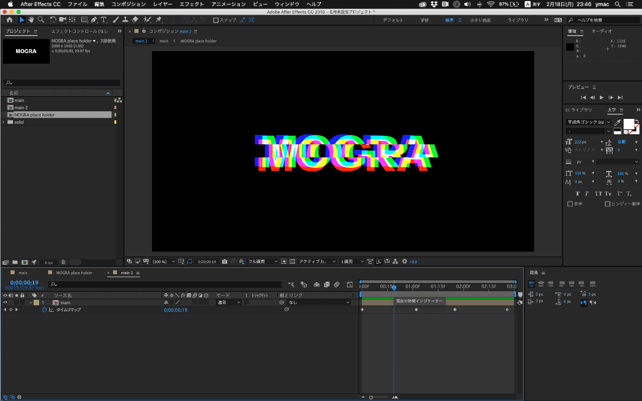Toggle visibility of the main layer
The width and height of the screenshot is (642, 401).
tap(4, 302)
